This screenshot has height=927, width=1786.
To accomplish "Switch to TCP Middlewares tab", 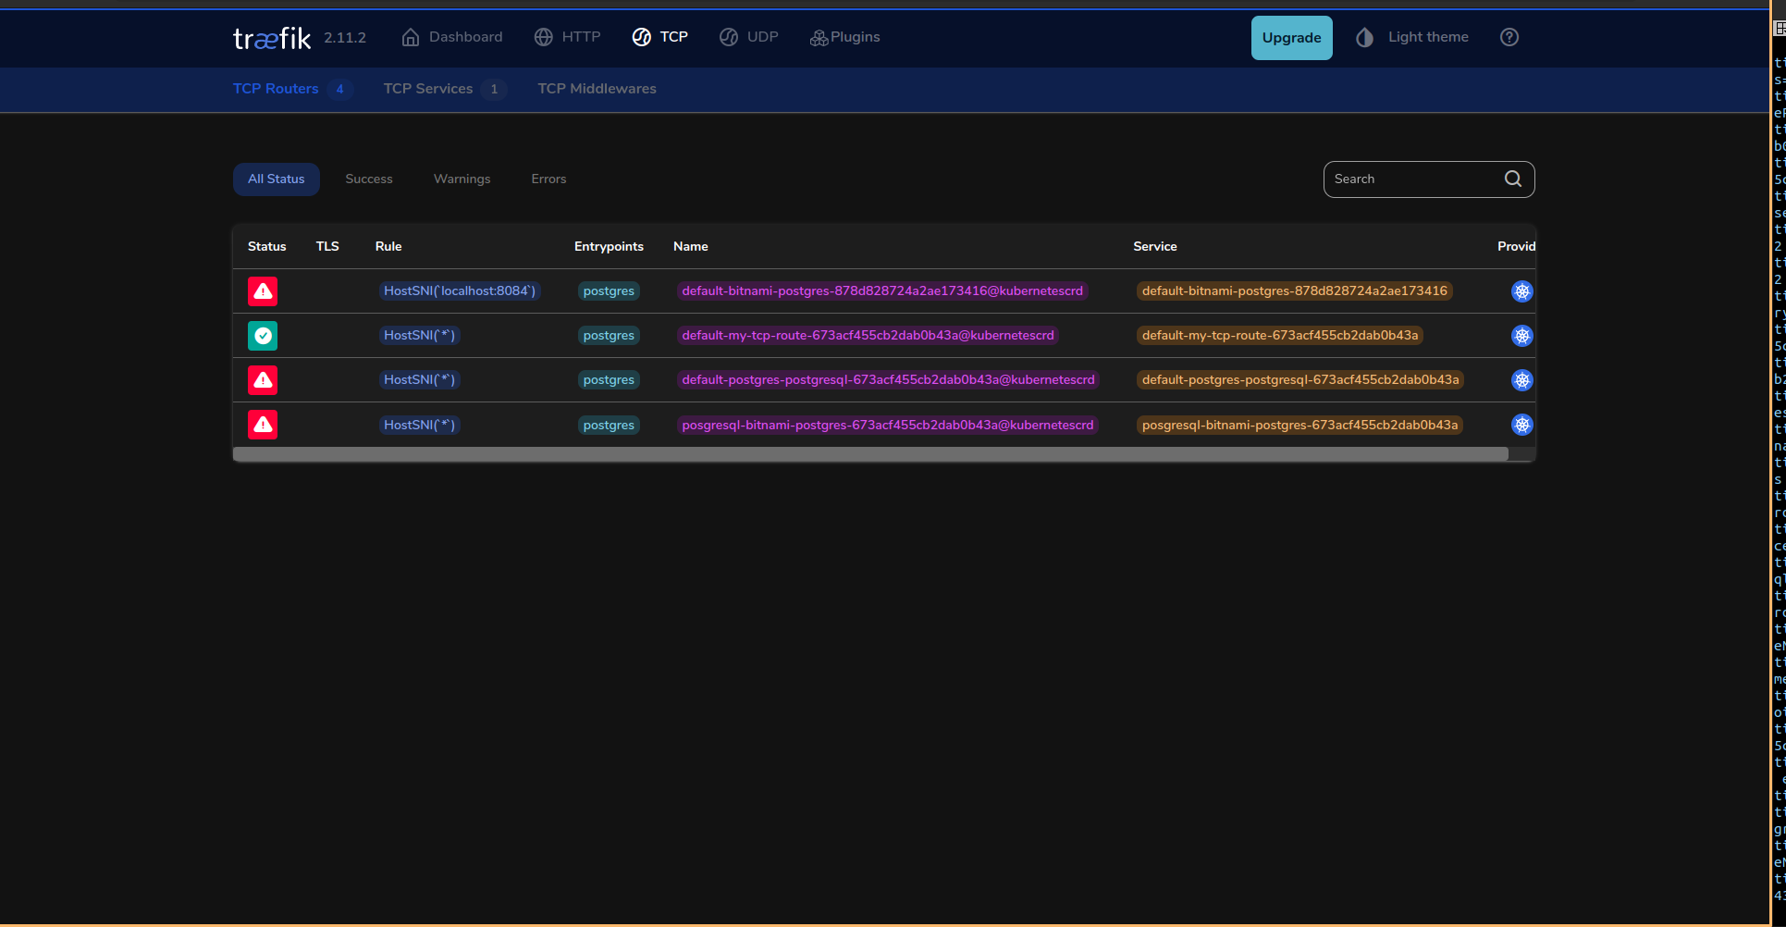I will pyautogui.click(x=597, y=89).
